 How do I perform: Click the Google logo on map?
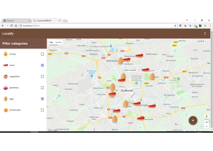click(x=52, y=130)
